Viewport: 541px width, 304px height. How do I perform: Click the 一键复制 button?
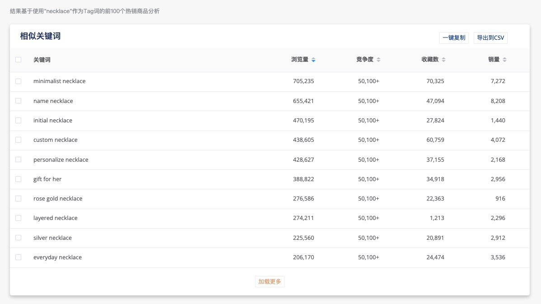click(x=453, y=38)
